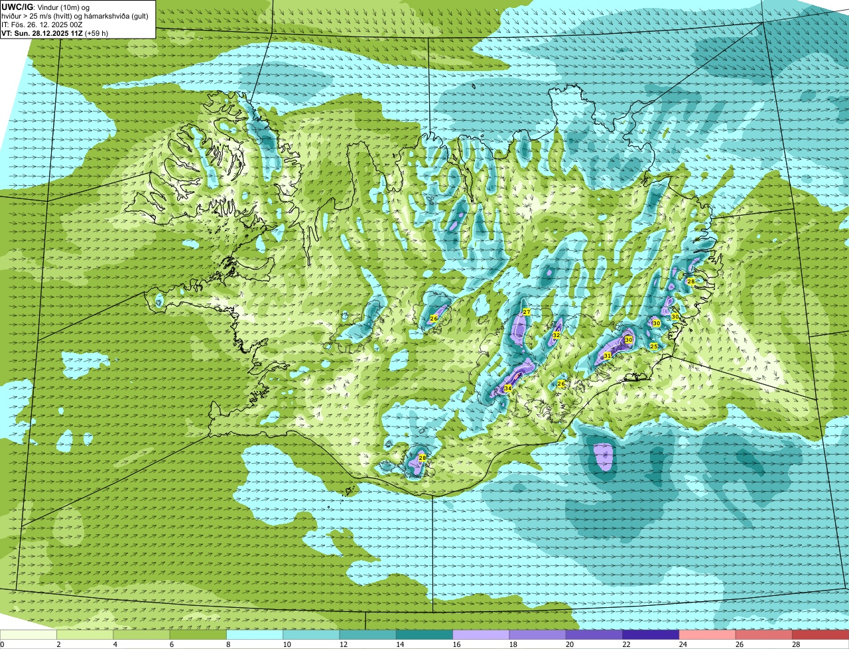
Task: Click the legend scale value 8
Action: [x=228, y=644]
